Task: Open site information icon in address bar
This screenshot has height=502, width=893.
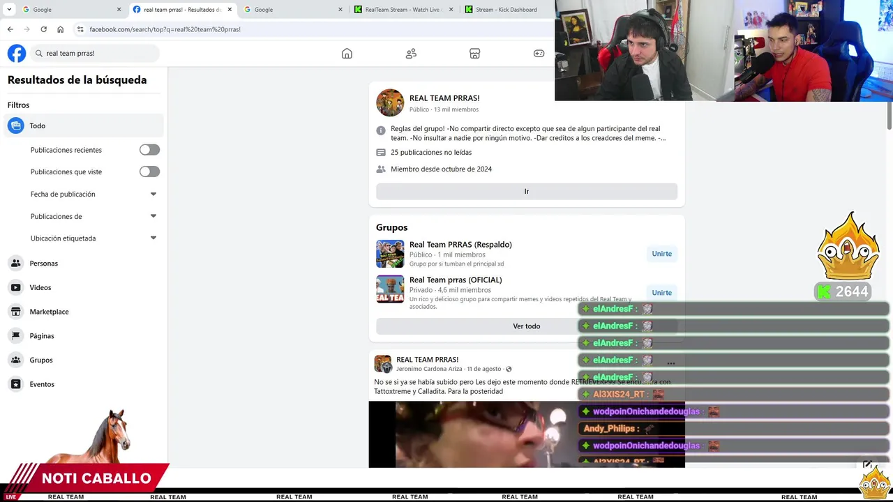Action: click(x=80, y=29)
